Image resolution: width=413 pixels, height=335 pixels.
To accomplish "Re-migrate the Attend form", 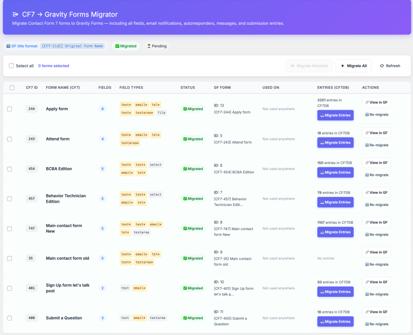I will (376, 145).
